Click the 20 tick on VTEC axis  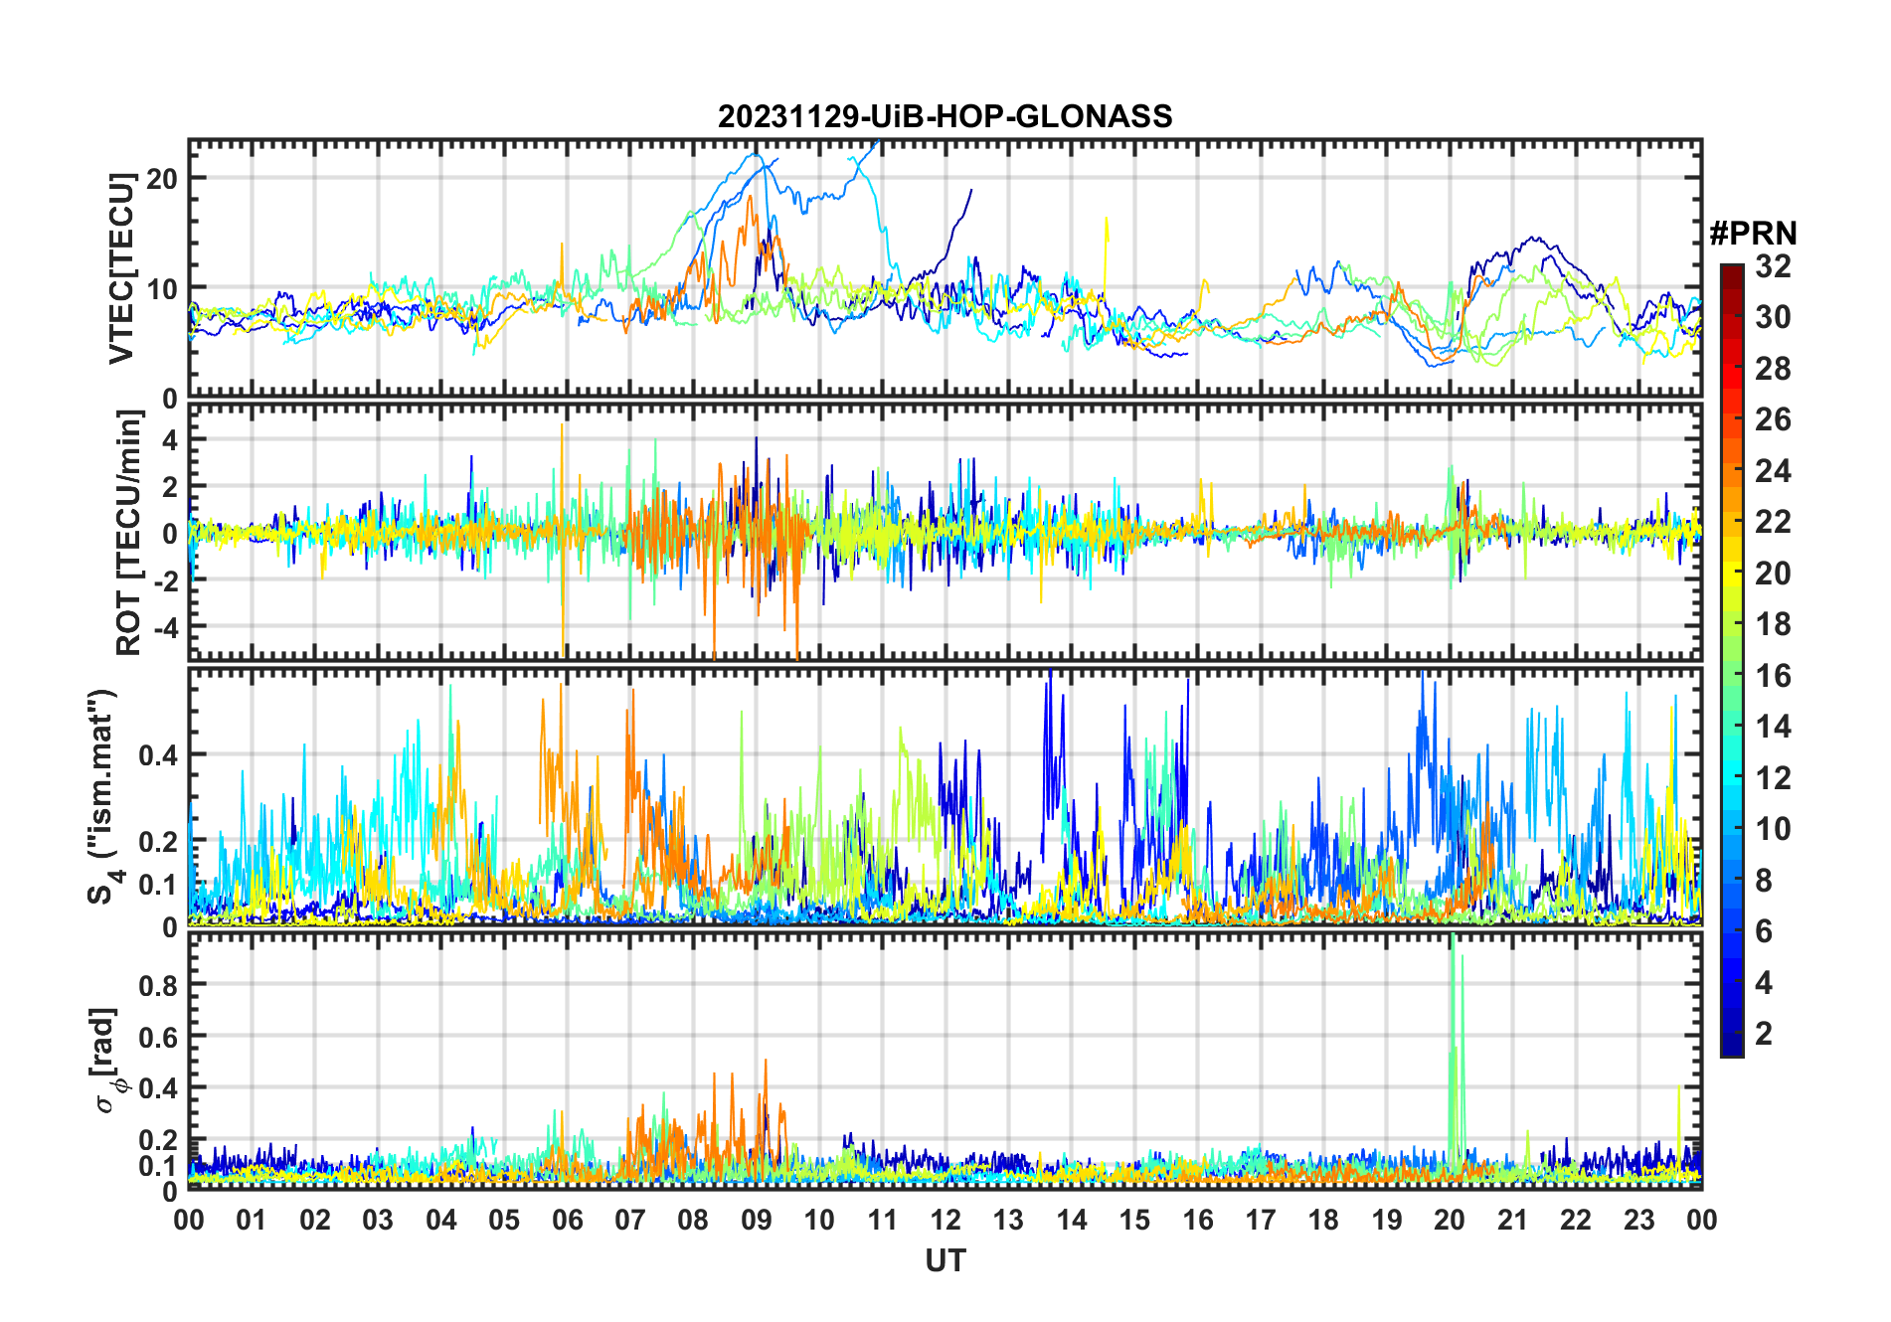click(162, 179)
